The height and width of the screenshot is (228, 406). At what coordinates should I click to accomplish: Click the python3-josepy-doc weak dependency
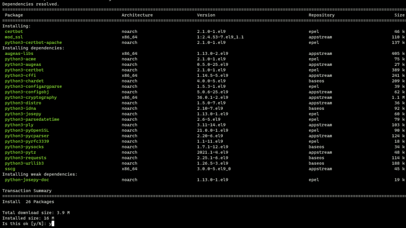[30, 180]
